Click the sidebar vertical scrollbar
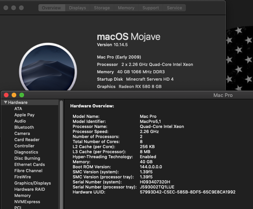 tap(61, 154)
